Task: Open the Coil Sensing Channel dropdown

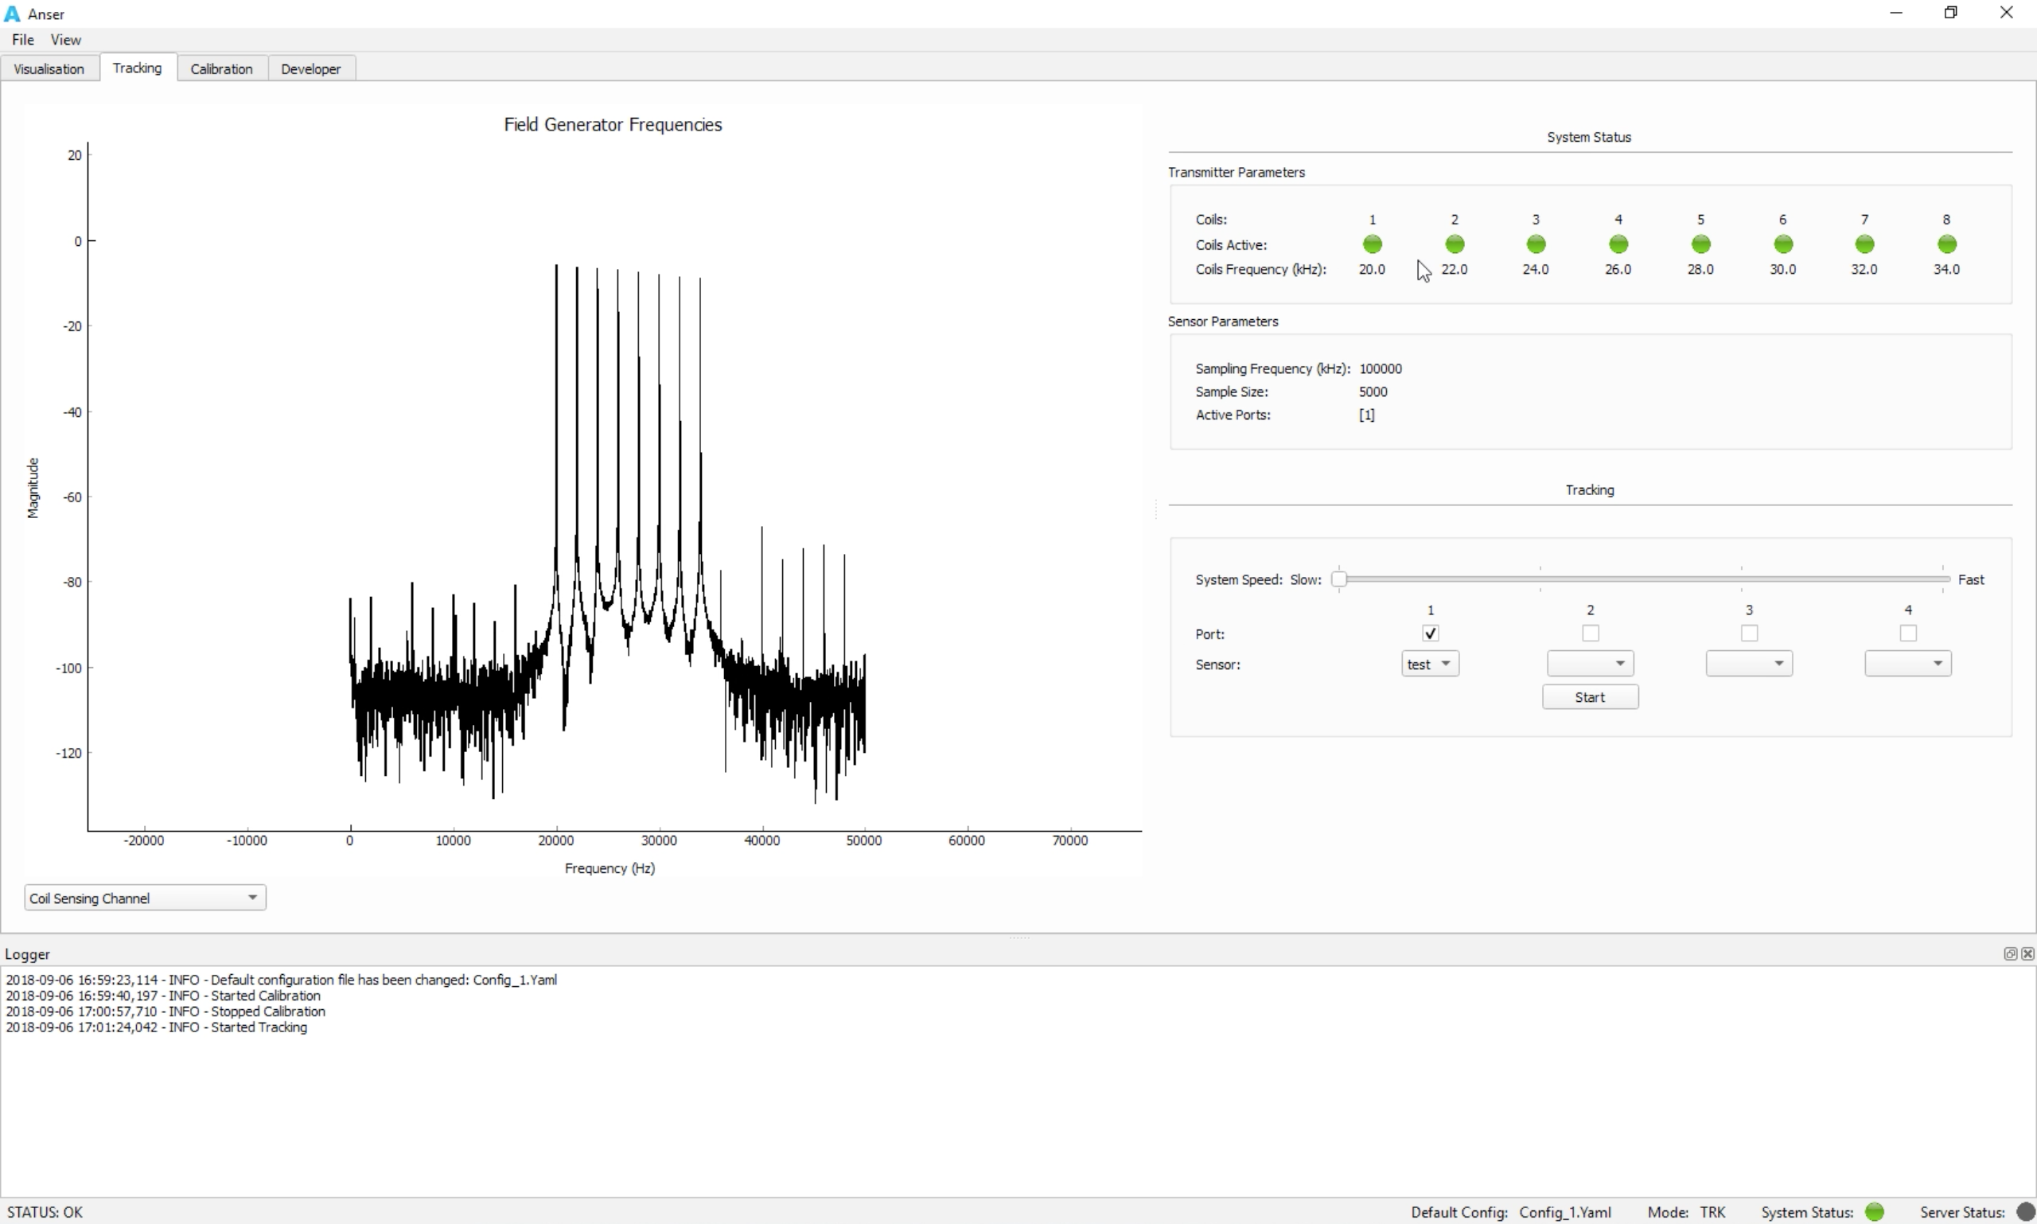Action: pyautogui.click(x=145, y=898)
